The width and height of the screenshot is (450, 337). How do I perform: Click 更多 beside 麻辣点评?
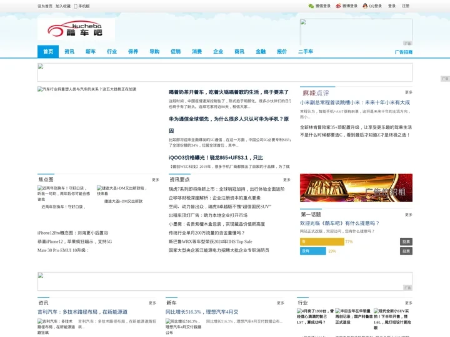coord(409,92)
